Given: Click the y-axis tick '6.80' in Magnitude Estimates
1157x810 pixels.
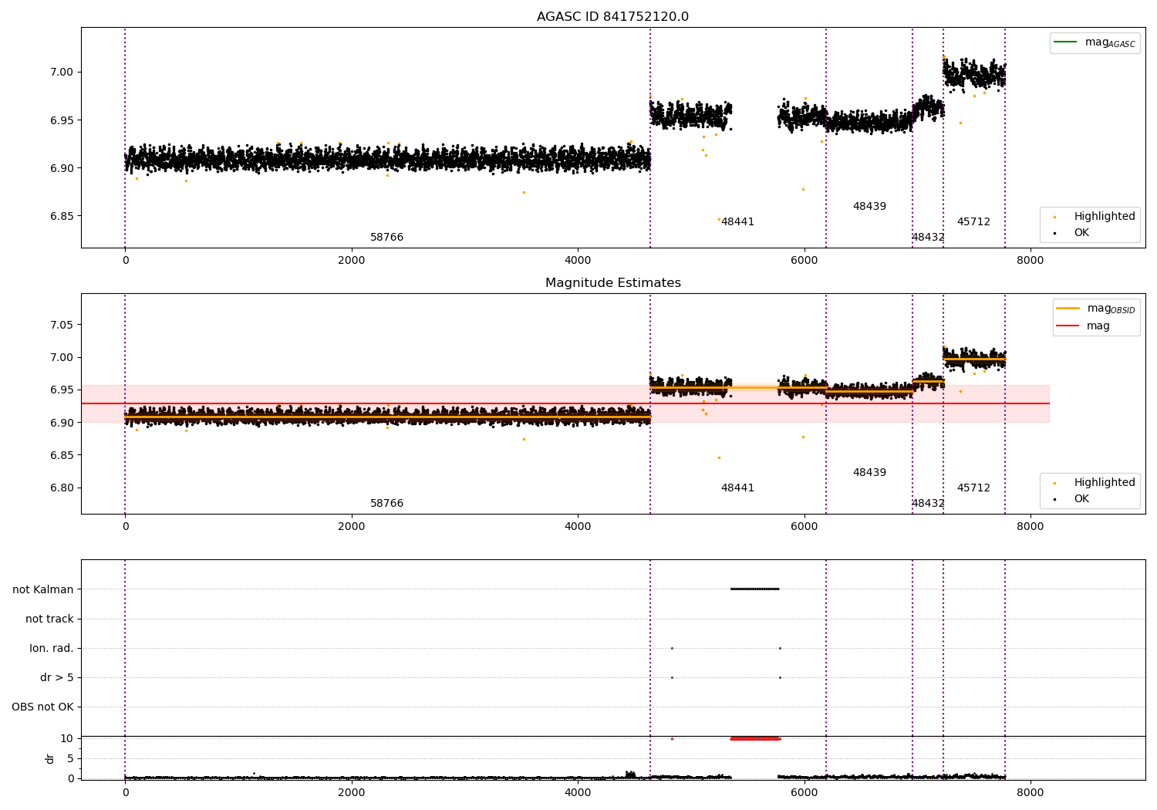Looking at the screenshot, I should [62, 488].
